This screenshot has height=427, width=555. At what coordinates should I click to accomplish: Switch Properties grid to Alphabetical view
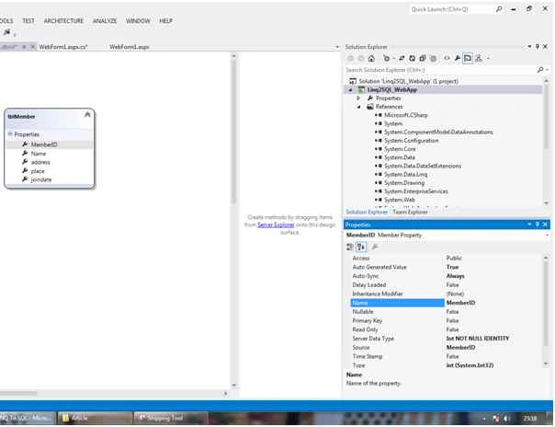[x=361, y=247]
